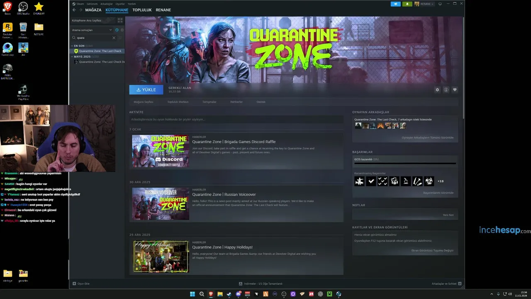The image size is (531, 299).
Task: Open the Arama sonuçları dropdown
Action: point(92,30)
